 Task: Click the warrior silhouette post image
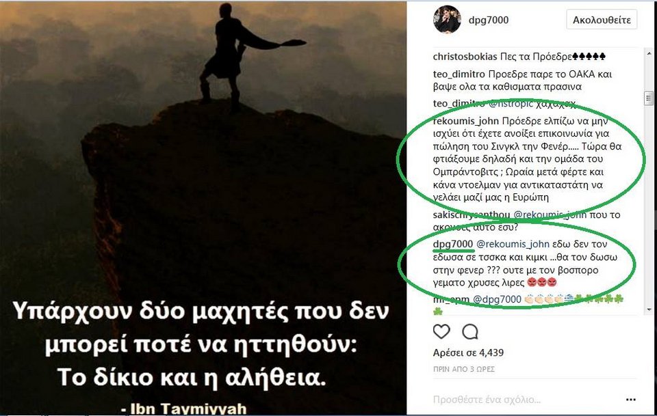[203, 208]
